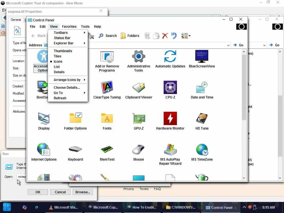The height and width of the screenshot is (213, 284).
Task: Launch HD Tune icon
Action: (x=202, y=121)
